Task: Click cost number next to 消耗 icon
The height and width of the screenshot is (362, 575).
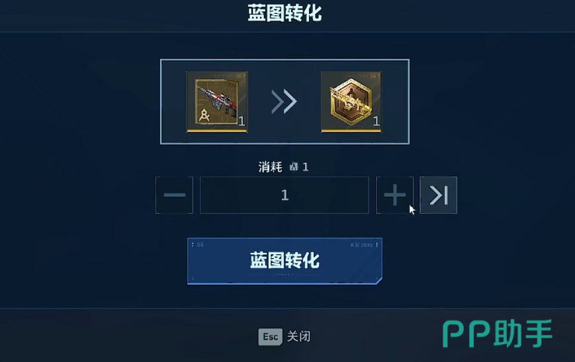Action: tap(306, 167)
